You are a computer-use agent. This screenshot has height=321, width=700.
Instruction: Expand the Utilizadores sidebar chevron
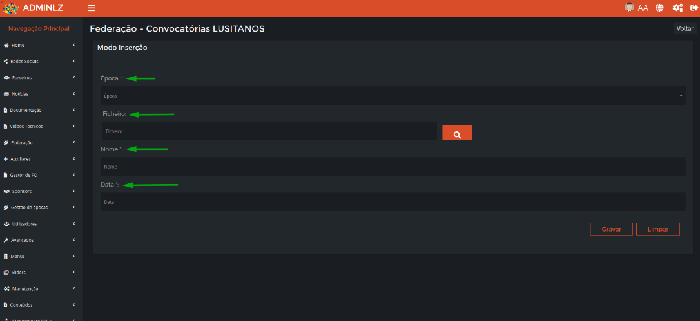73,224
